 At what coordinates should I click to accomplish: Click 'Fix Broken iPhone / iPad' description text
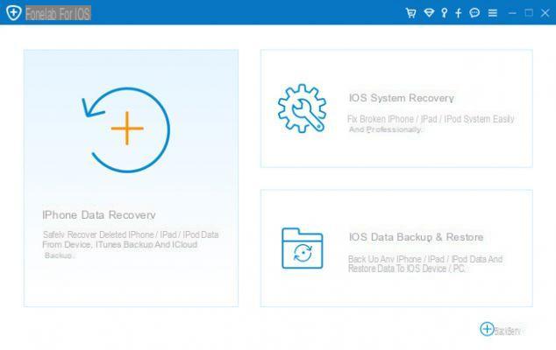click(431, 124)
